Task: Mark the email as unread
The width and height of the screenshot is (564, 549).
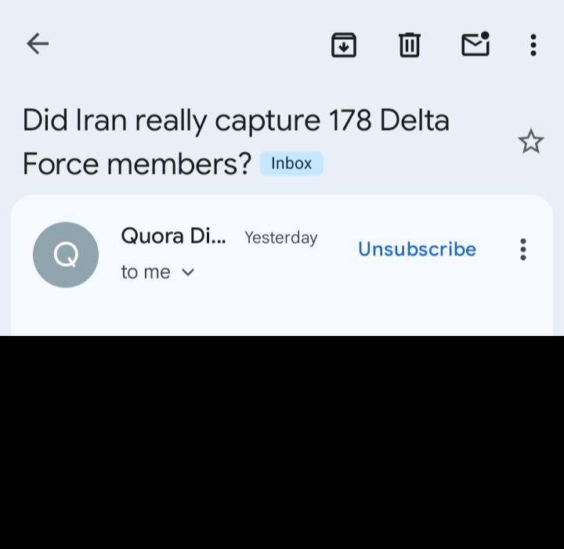Action: (x=475, y=45)
